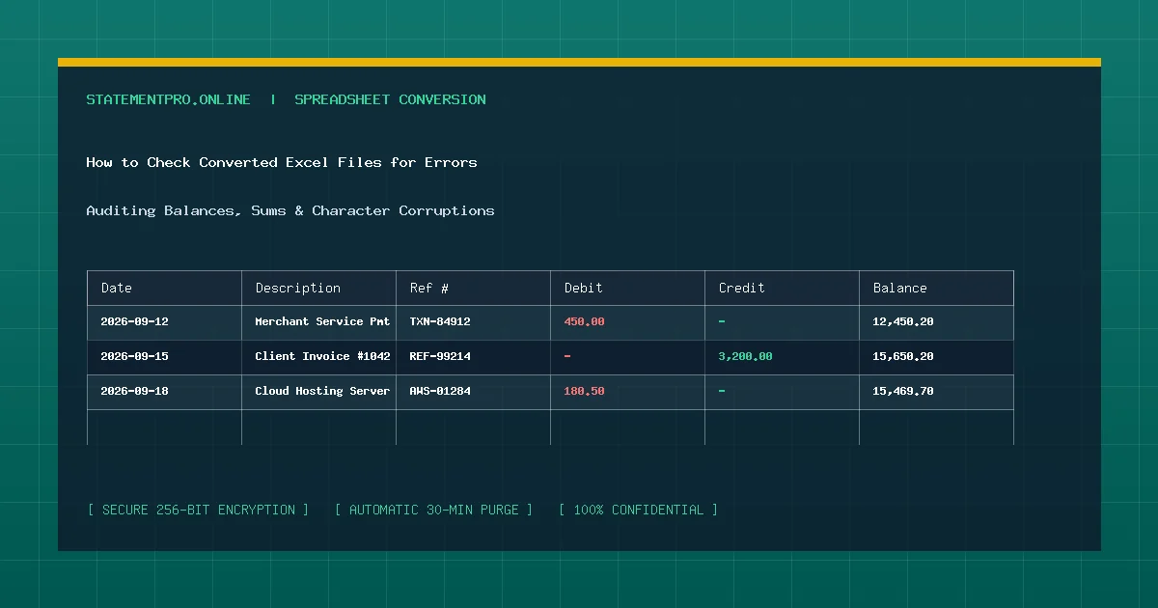Select the heading about checking converted Excel files

tap(282, 162)
